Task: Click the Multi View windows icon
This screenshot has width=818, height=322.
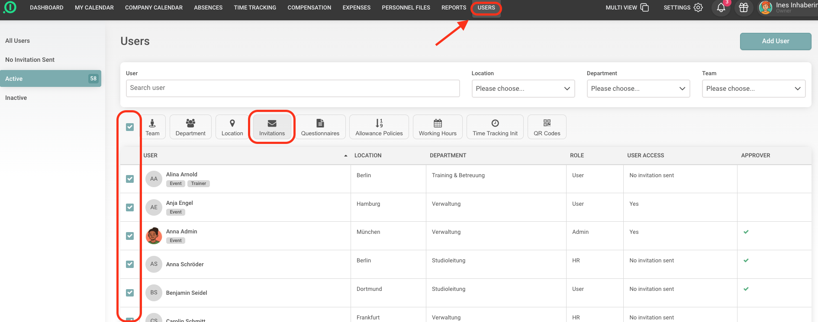Action: (x=644, y=8)
